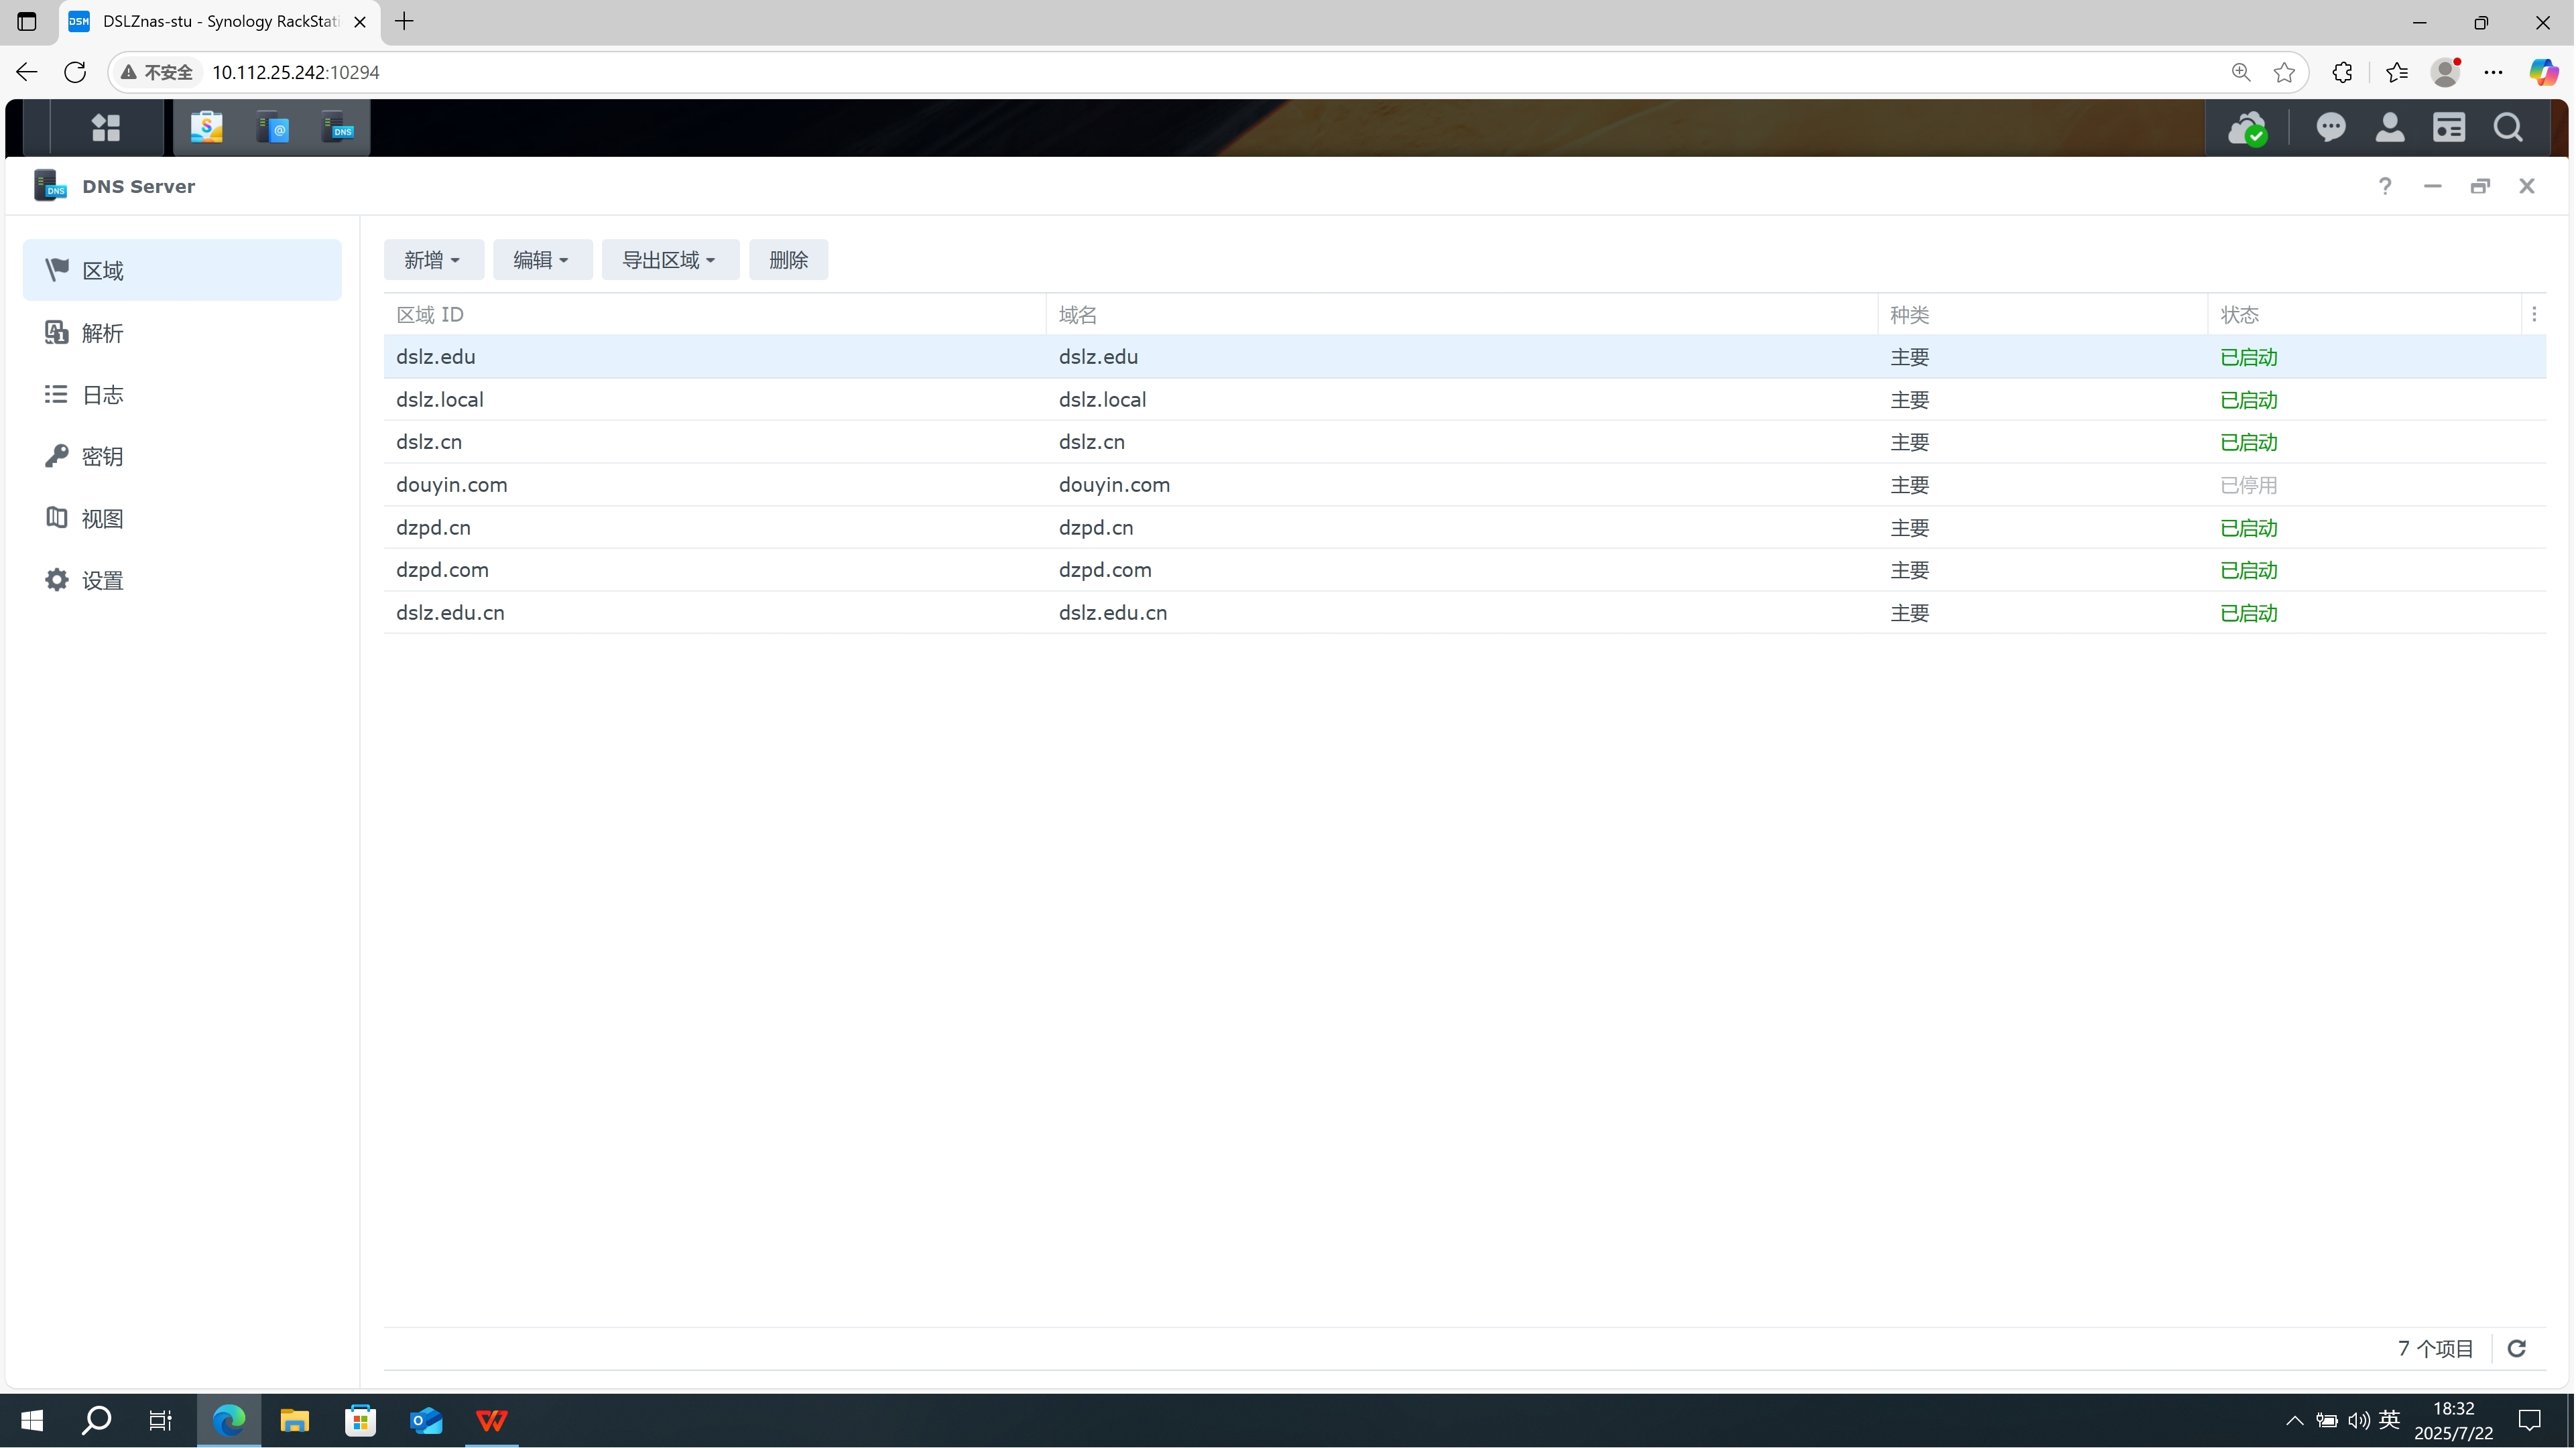Sort by 区域 ID column header
2576x1448 pixels.
pos(715,315)
